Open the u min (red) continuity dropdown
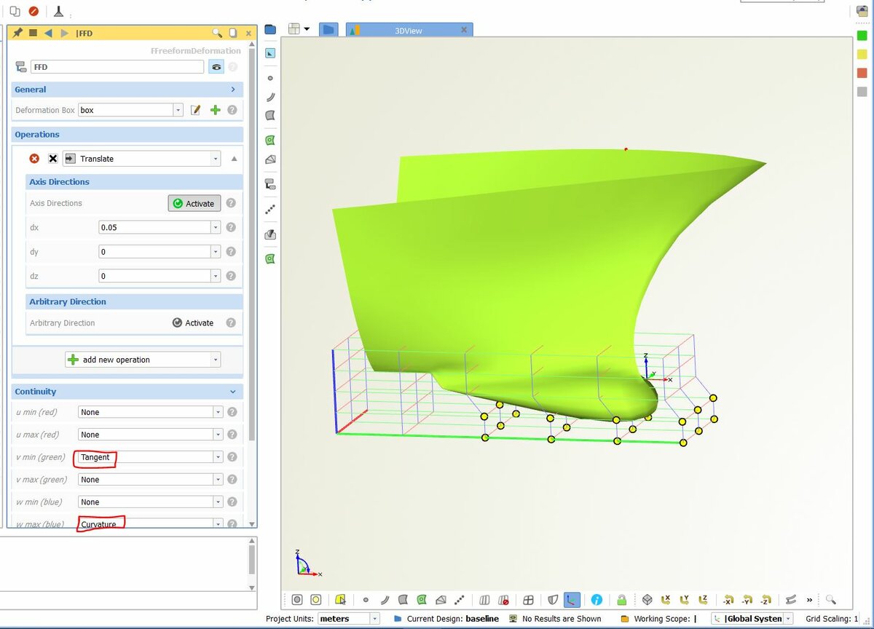874x629 pixels. 218,412
